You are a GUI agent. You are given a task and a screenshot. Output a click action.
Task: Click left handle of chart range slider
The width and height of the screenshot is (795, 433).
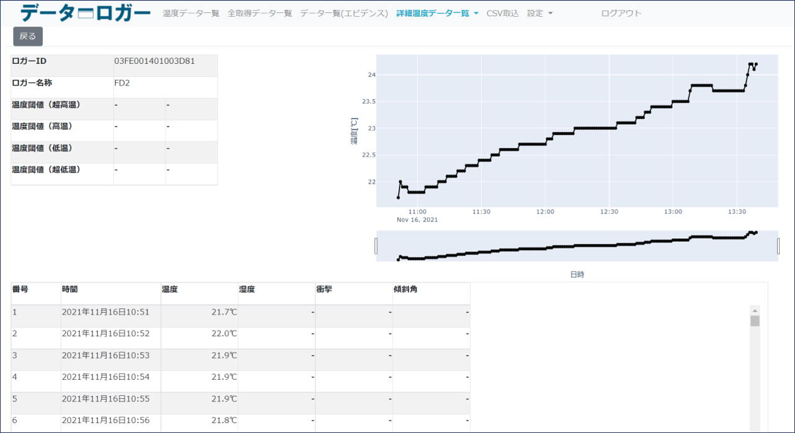[376, 246]
